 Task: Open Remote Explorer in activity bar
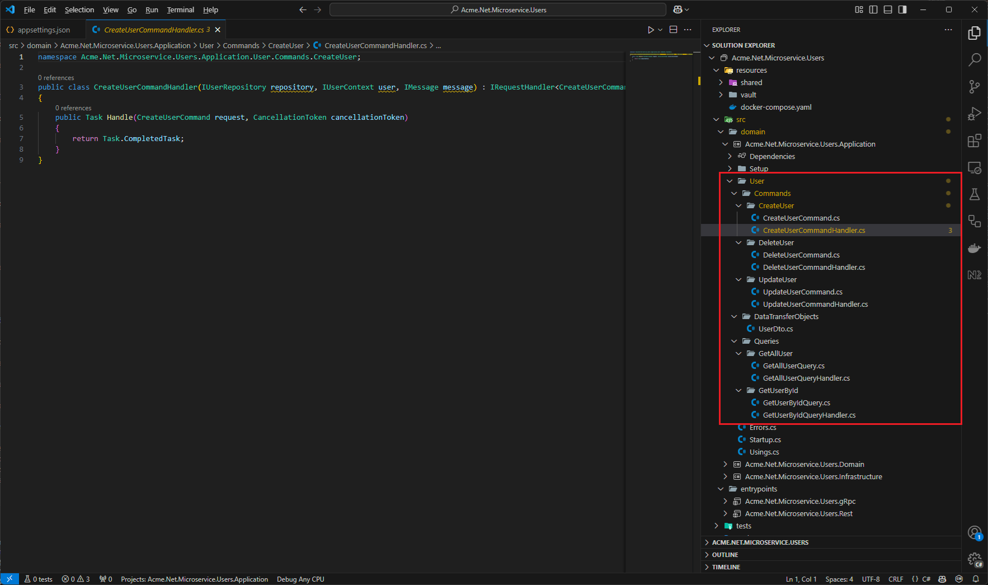point(974,167)
